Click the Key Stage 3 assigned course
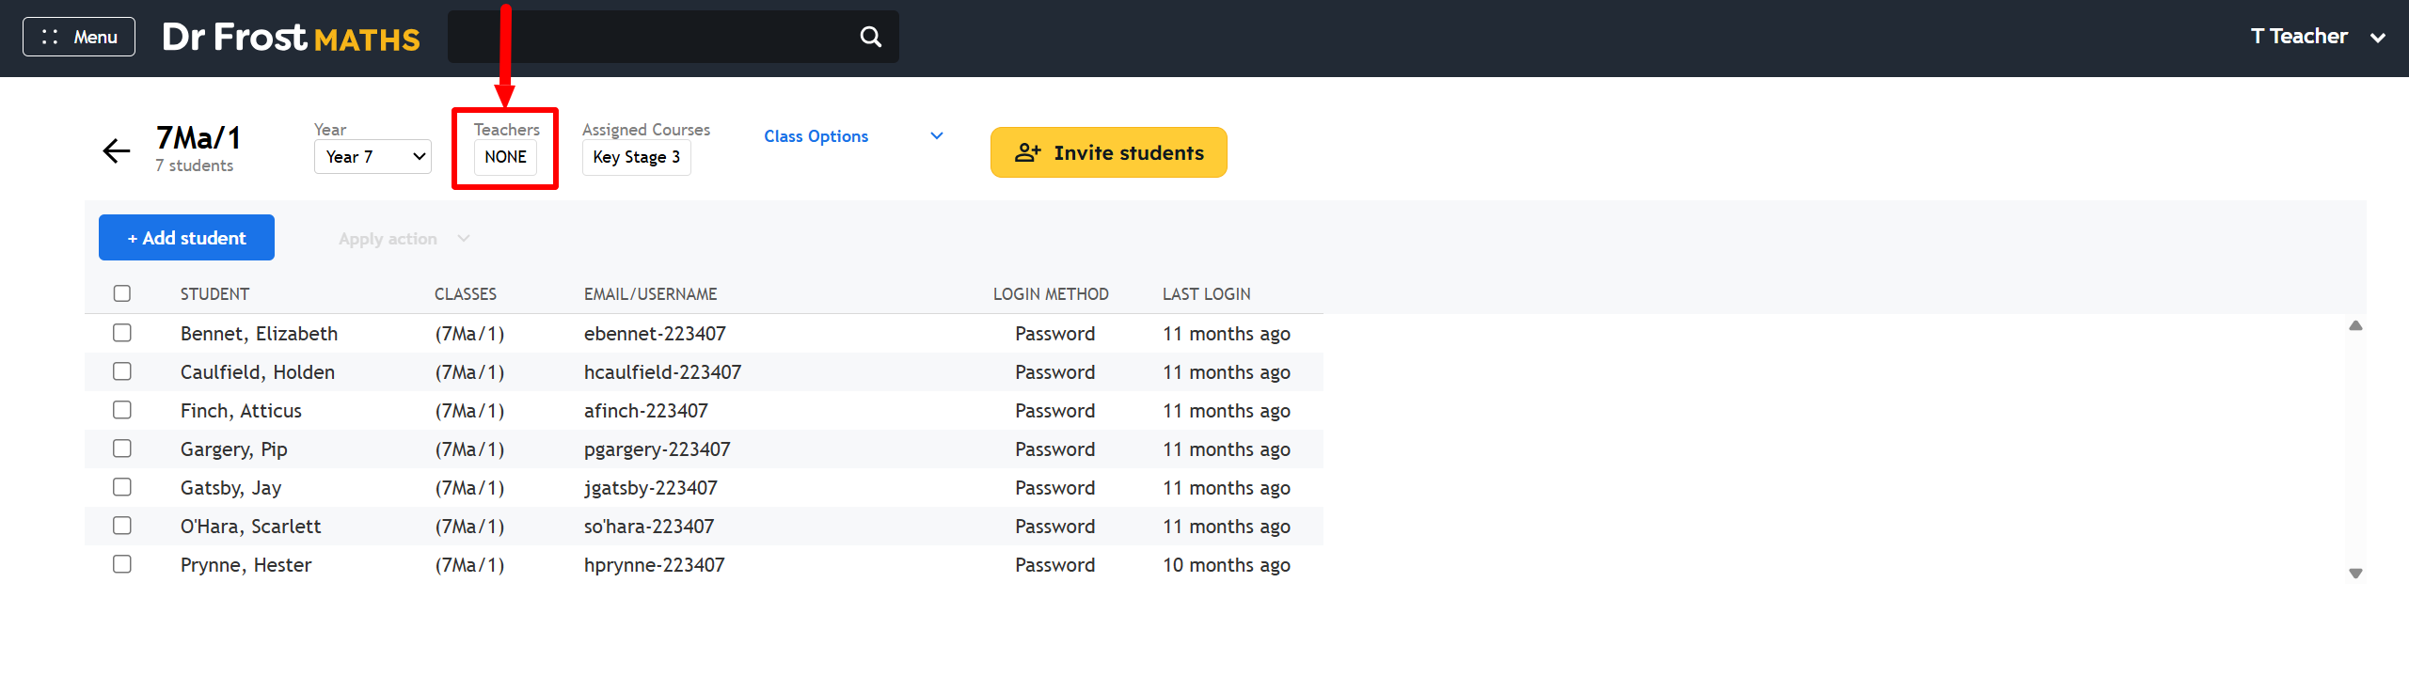The width and height of the screenshot is (2409, 677). (636, 157)
